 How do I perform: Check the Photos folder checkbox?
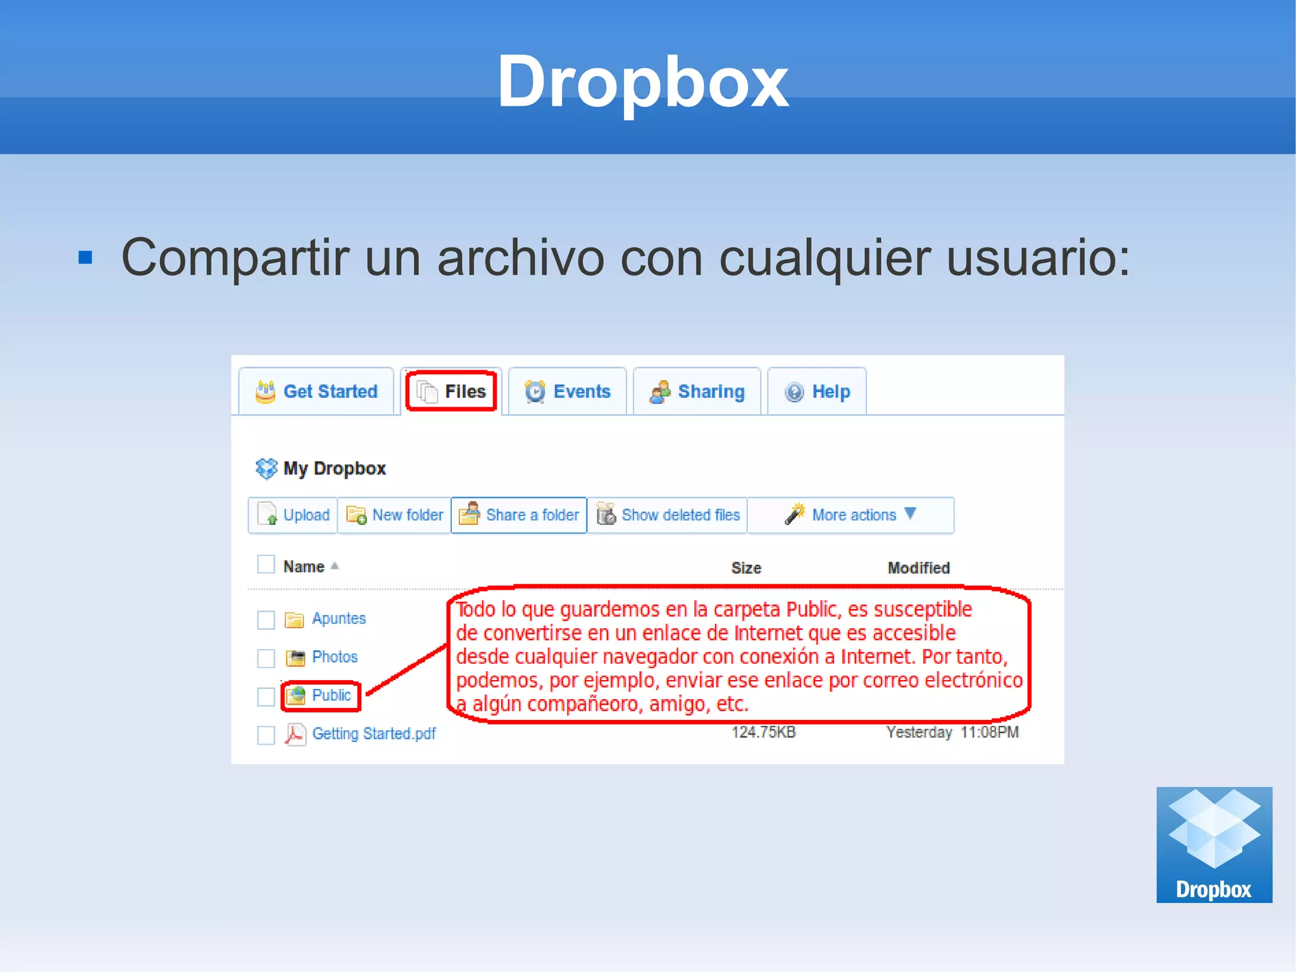(266, 659)
